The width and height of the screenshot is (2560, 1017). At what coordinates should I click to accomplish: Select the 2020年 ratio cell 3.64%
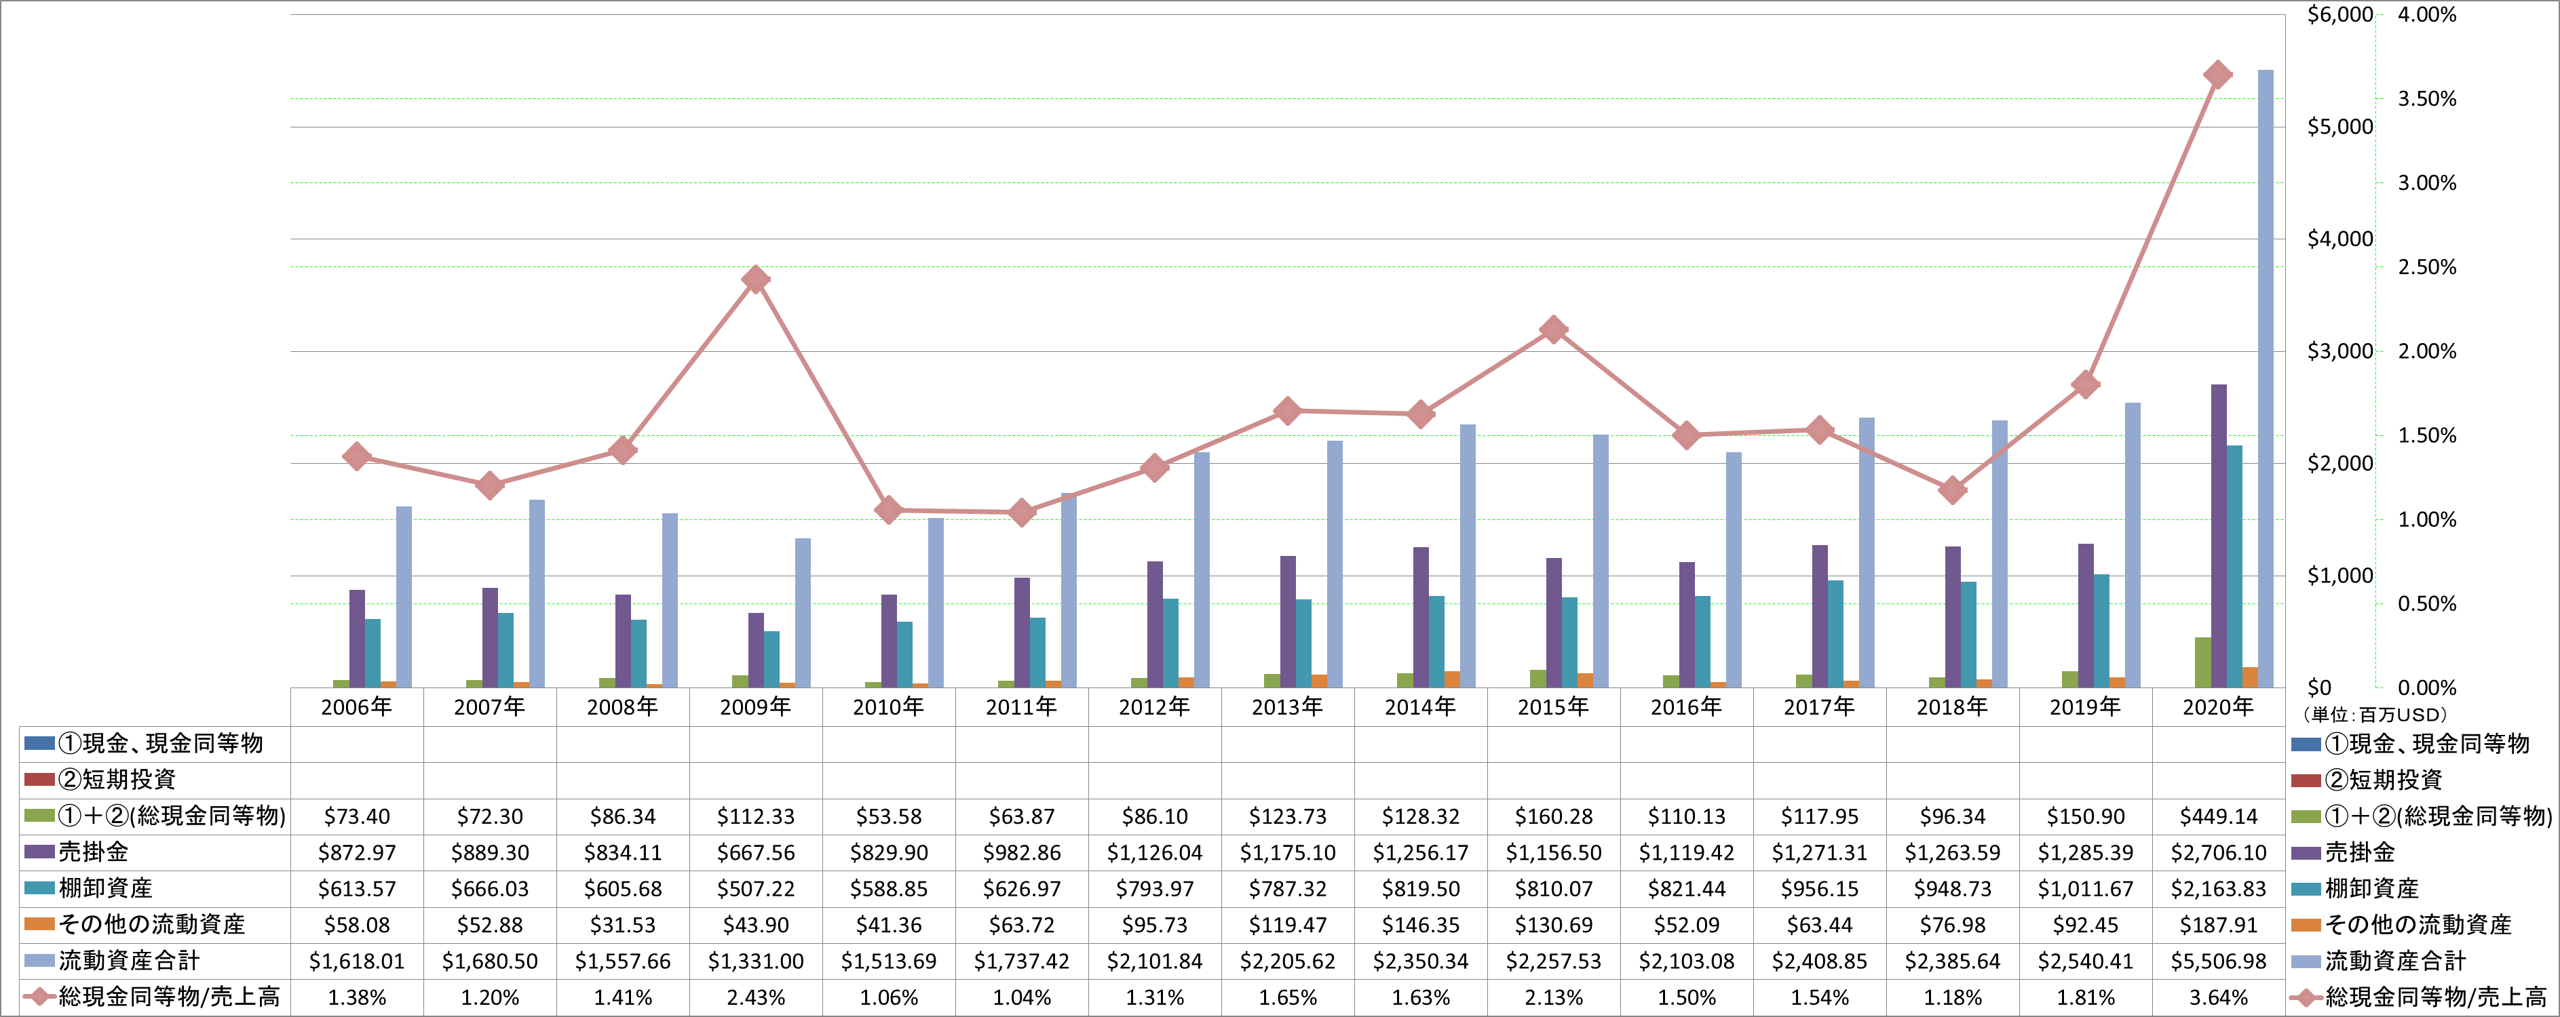tap(2218, 997)
